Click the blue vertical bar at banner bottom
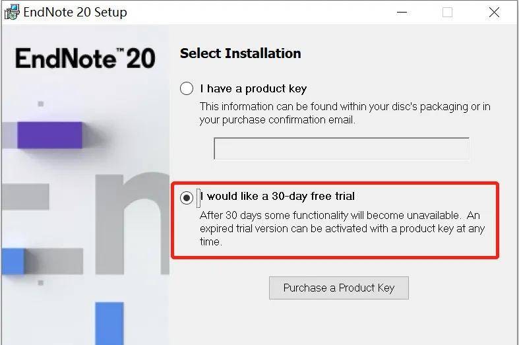The height and width of the screenshot is (345, 519). pos(109,323)
